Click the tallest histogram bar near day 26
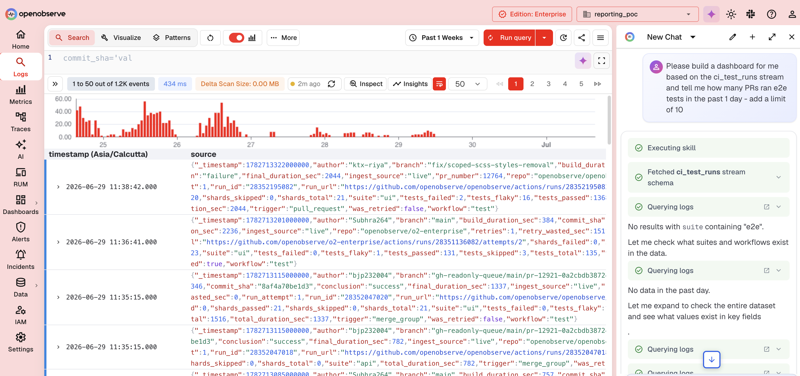The image size is (800, 376). pos(145,119)
